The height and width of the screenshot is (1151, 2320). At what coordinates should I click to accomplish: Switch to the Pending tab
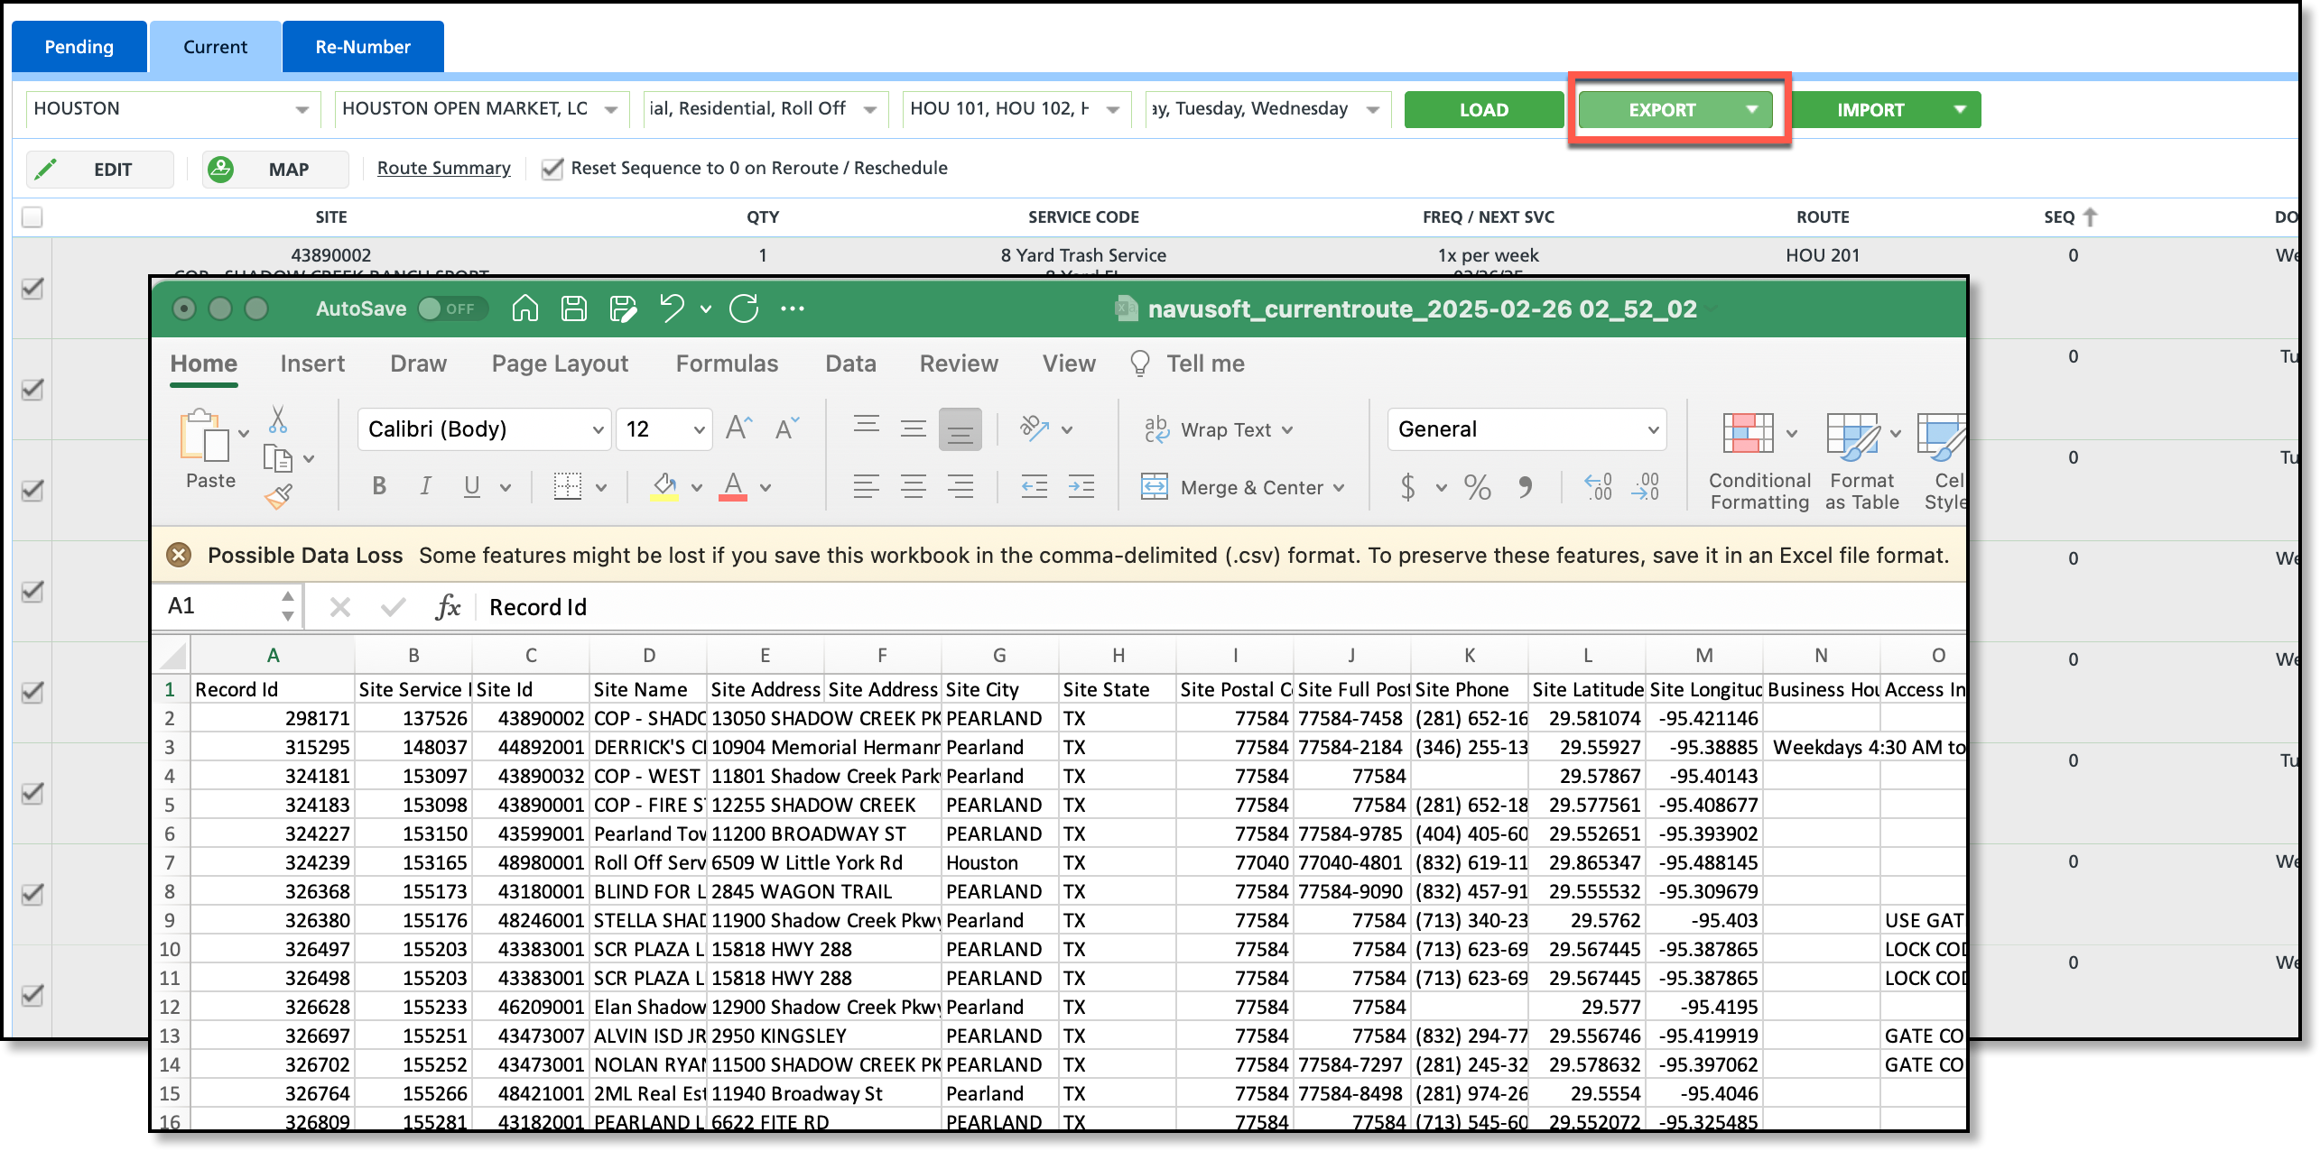[x=79, y=47]
